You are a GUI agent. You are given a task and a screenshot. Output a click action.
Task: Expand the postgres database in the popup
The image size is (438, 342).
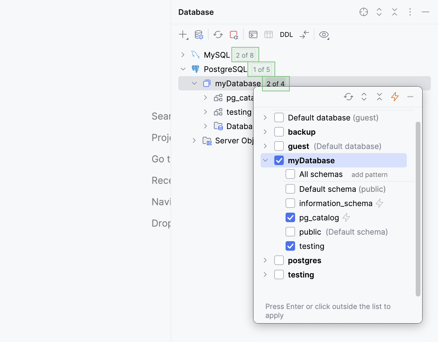pos(265,260)
